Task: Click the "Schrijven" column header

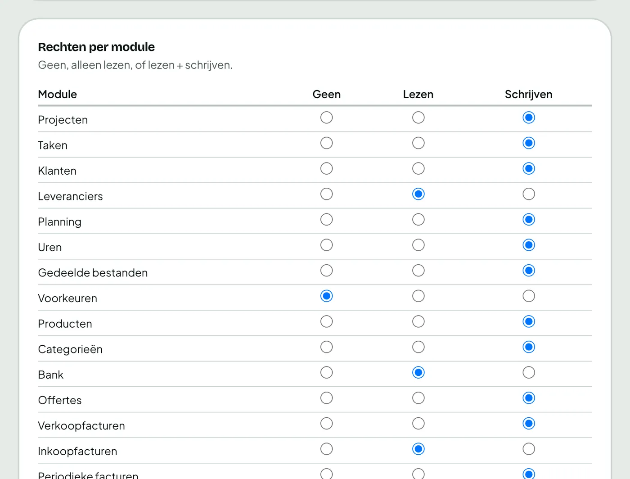Action: coord(529,95)
